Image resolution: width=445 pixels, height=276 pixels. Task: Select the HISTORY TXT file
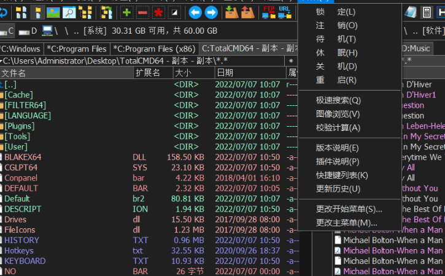tap(149, 240)
